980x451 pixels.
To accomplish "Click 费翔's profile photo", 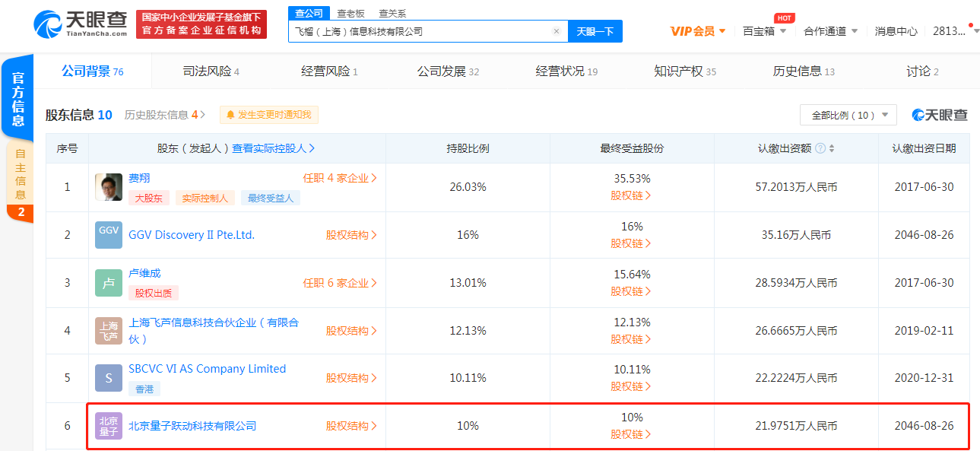I will coord(108,186).
